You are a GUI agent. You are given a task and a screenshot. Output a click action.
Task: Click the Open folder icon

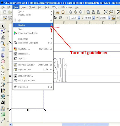coord(10,12)
